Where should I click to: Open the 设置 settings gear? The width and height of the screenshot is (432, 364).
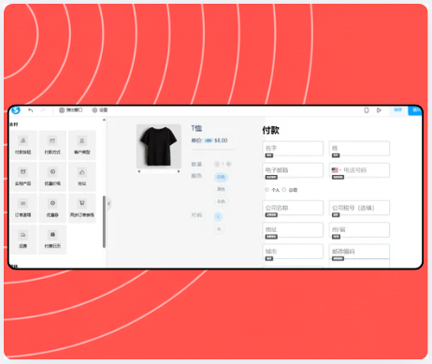[x=100, y=110]
